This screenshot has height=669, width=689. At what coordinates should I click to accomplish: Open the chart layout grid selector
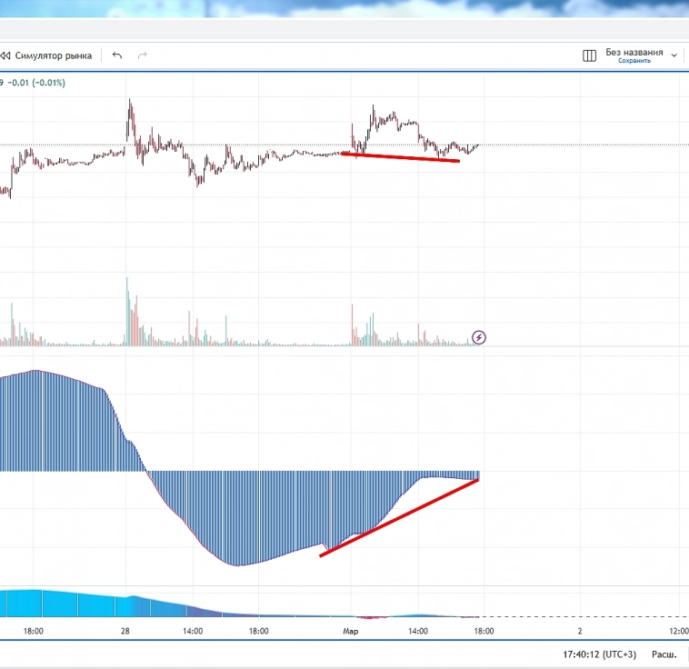589,55
